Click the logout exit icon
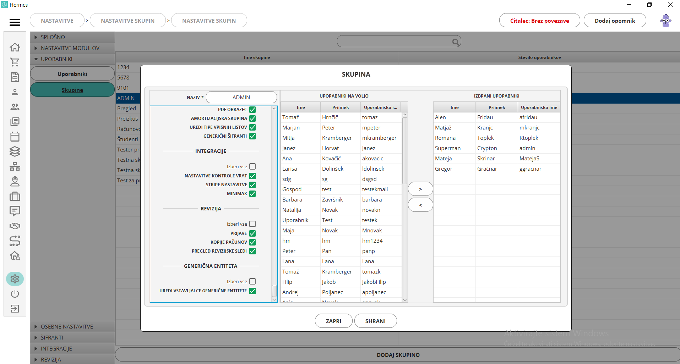 (15, 309)
